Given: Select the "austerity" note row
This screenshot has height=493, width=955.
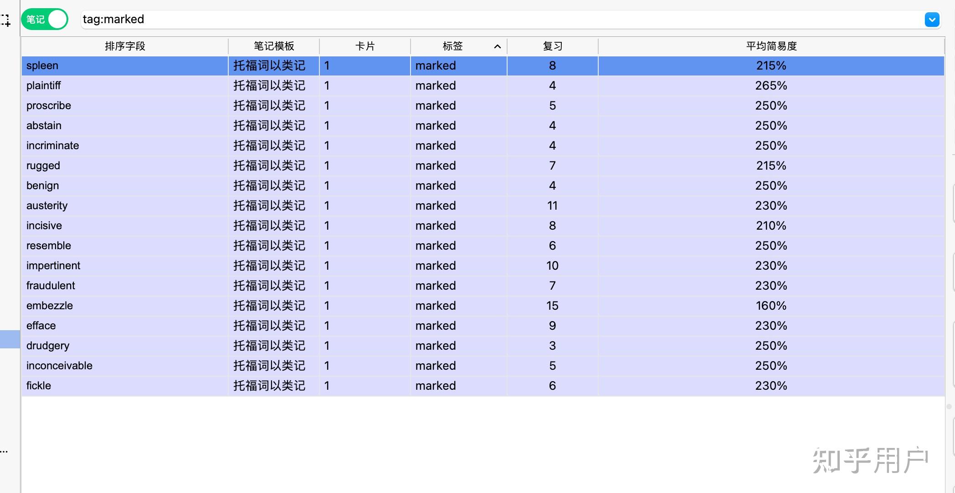Looking at the screenshot, I should click(x=182, y=206).
